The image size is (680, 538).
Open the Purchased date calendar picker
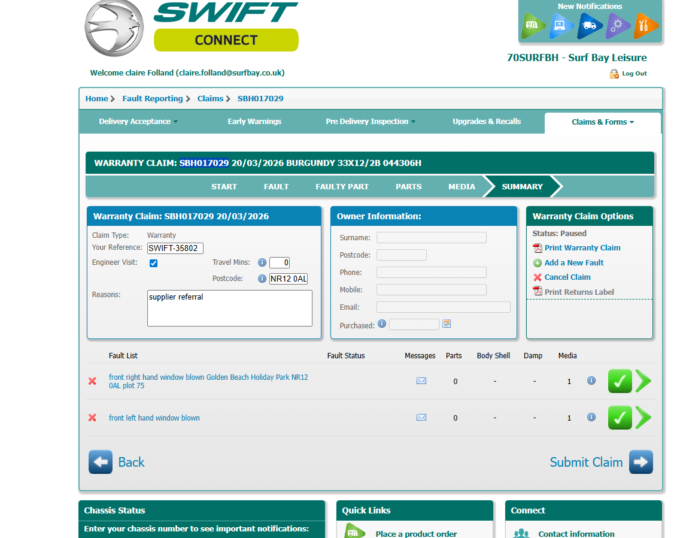[x=447, y=324]
